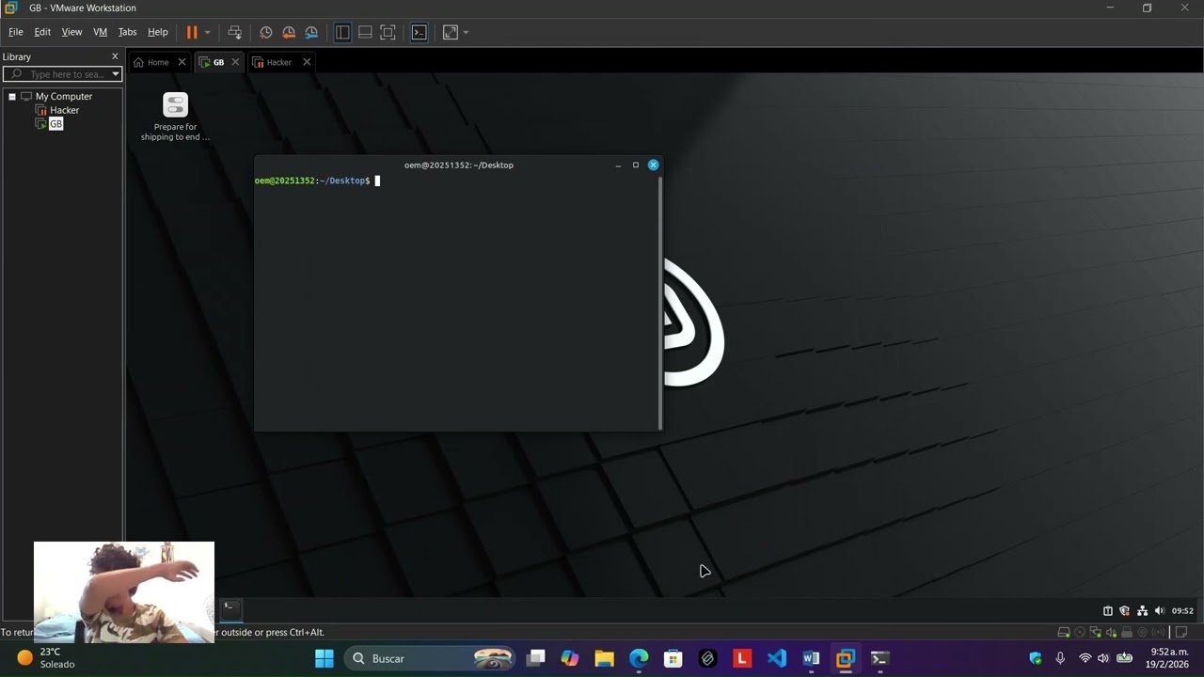
Task: Open the Edit menu
Action: click(x=42, y=32)
